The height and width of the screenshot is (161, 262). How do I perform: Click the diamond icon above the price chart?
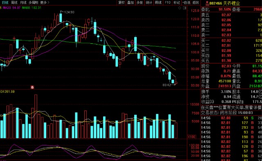coord(180,8)
